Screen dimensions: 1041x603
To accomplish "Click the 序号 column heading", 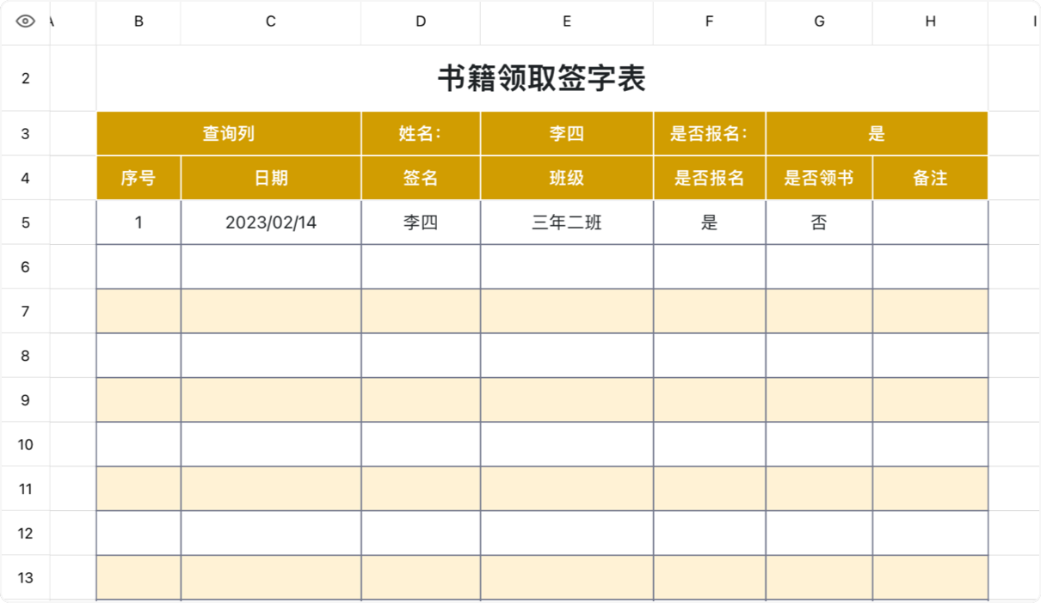I will (139, 178).
